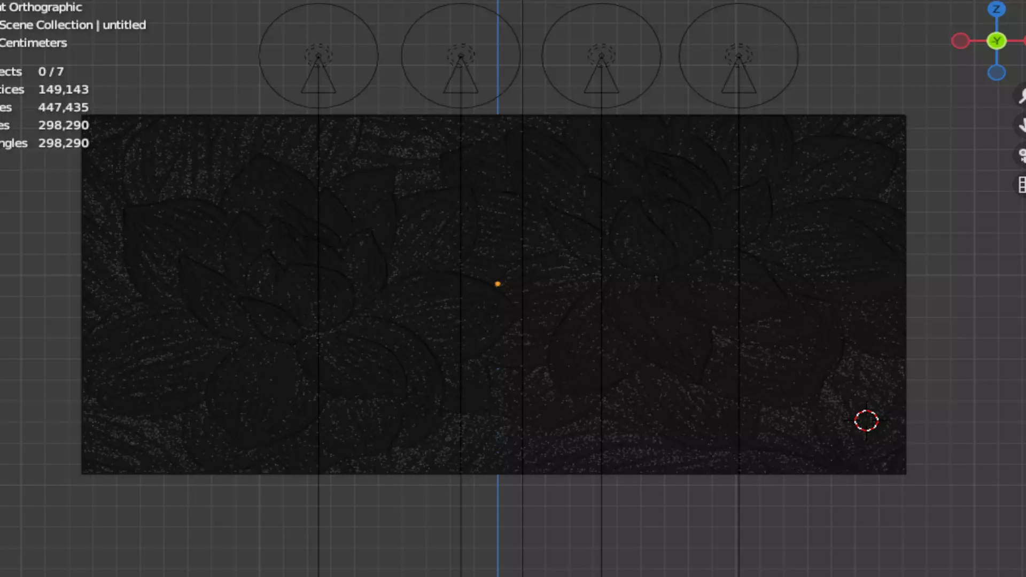Click the orange origin point of the mesh

click(x=498, y=284)
